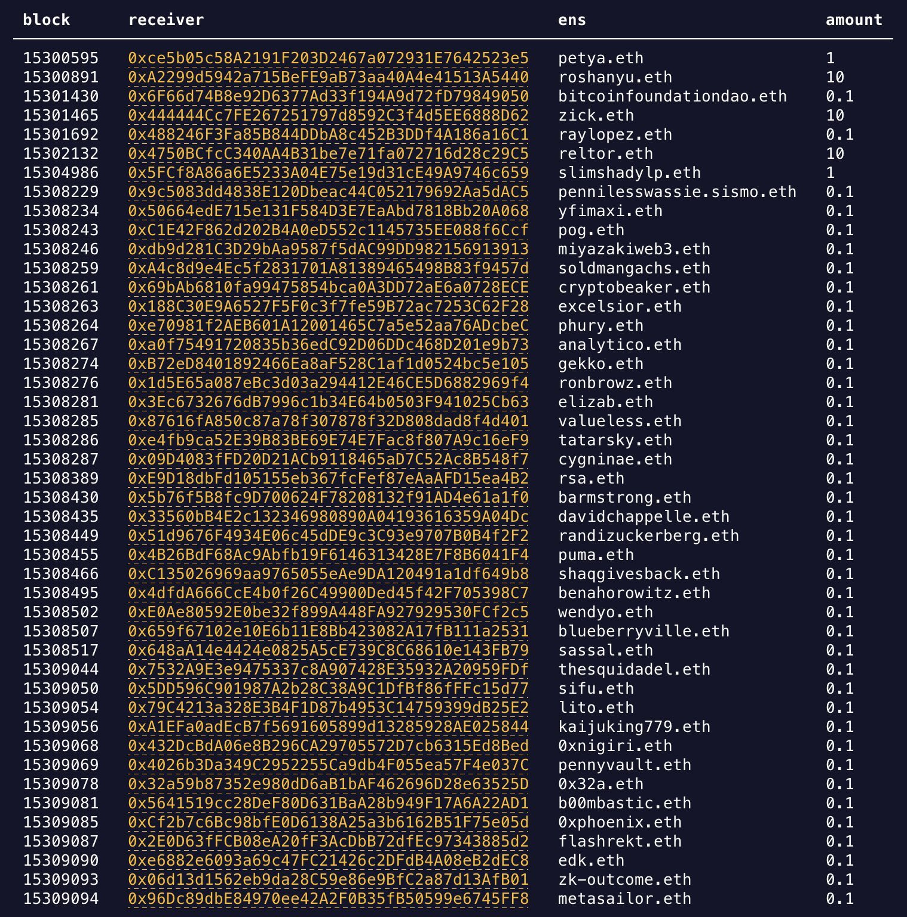Open address link starting 0x87616fA850c8
This screenshot has width=907, height=917.
tap(329, 421)
